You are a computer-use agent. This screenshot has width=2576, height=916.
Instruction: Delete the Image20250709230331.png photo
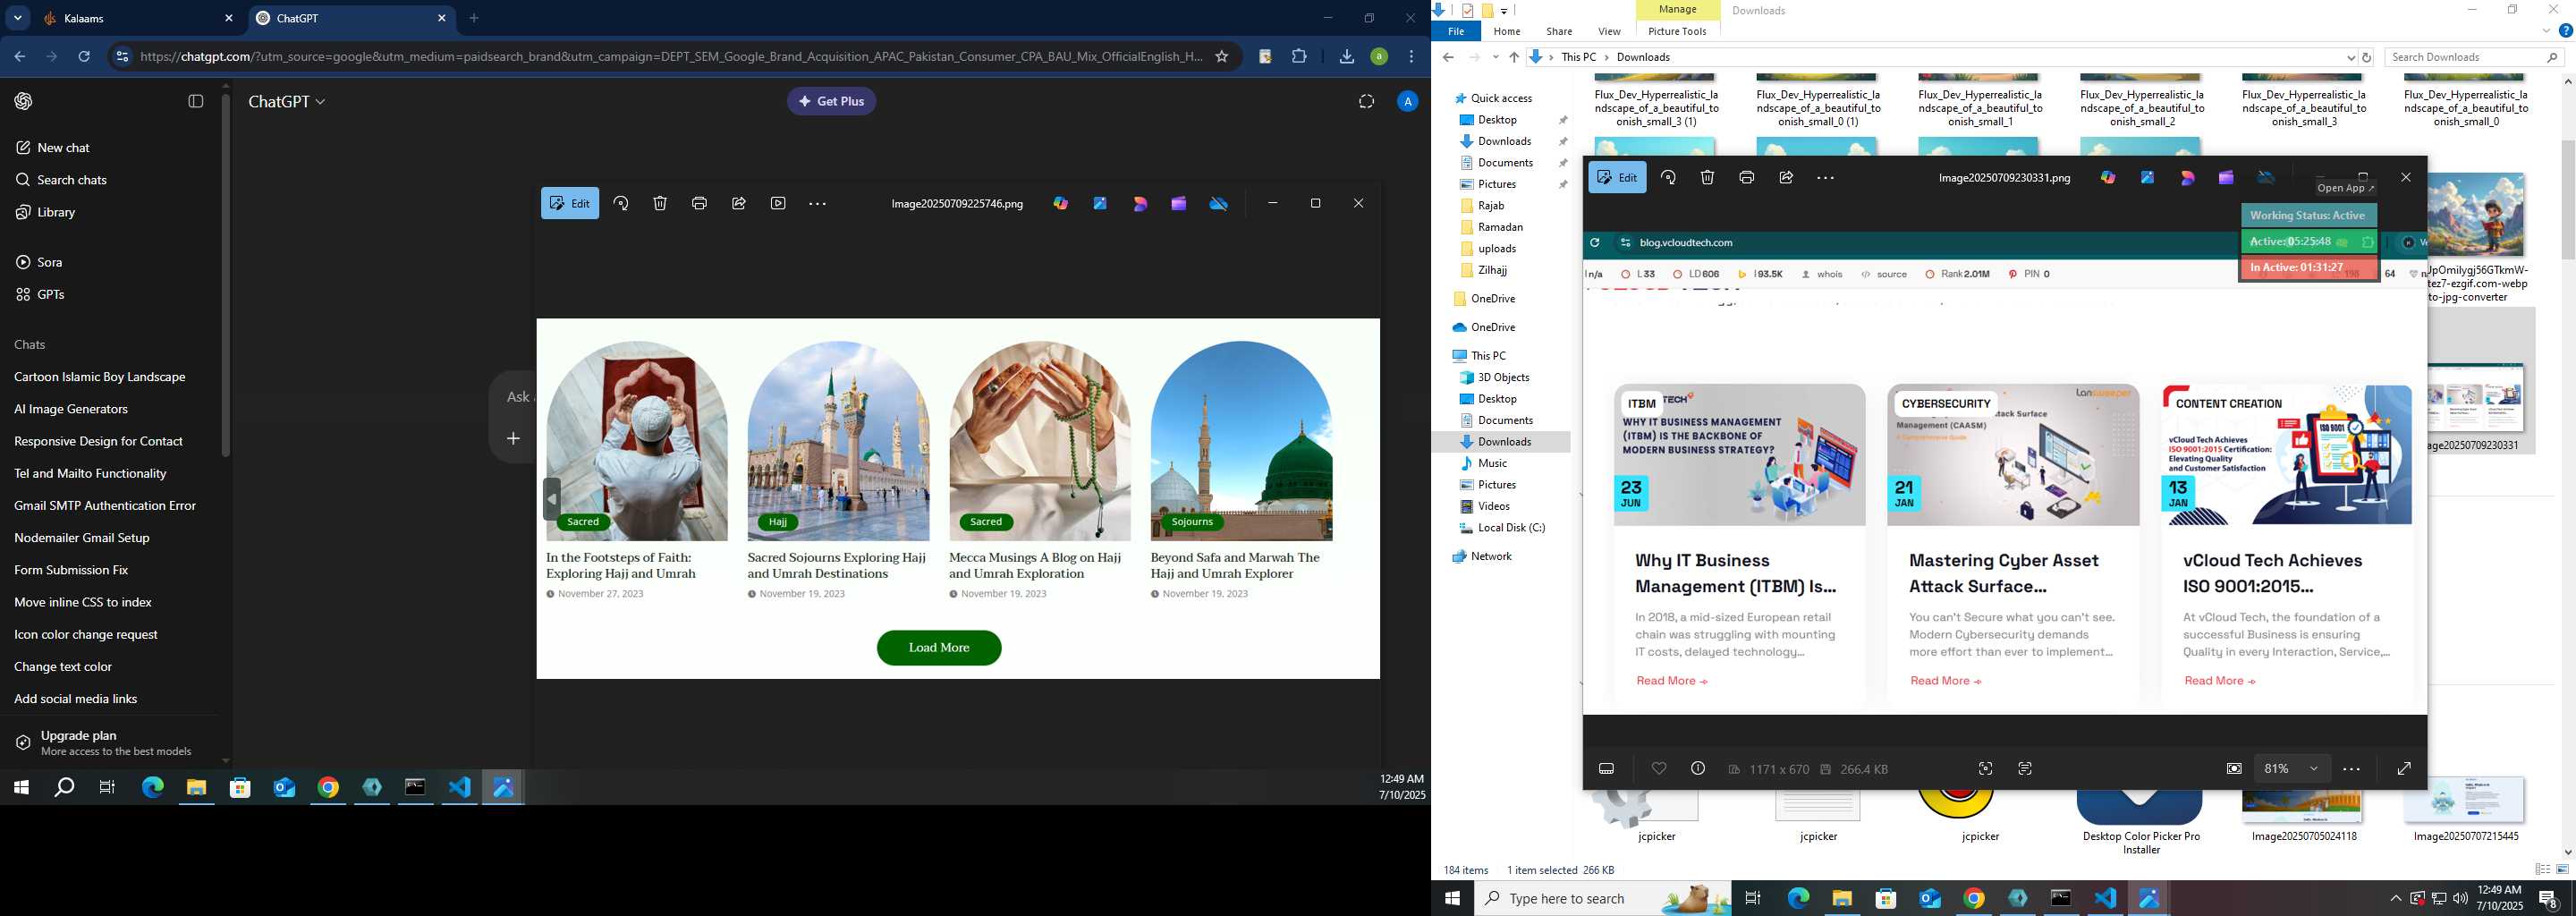[x=1707, y=177]
